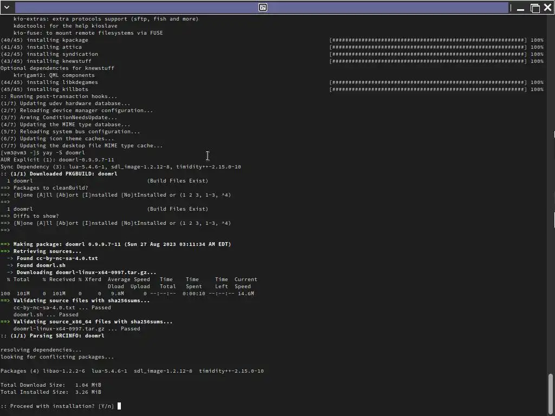
Task: Click 'looking for conflicting packages...' line
Action: coord(57,357)
